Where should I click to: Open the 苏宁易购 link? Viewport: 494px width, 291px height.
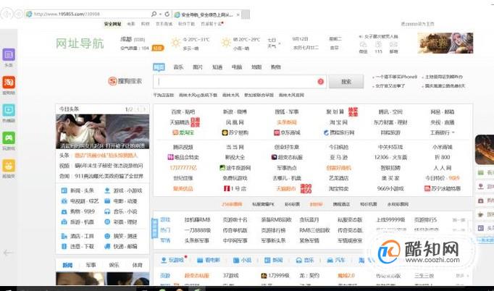coord(235,132)
